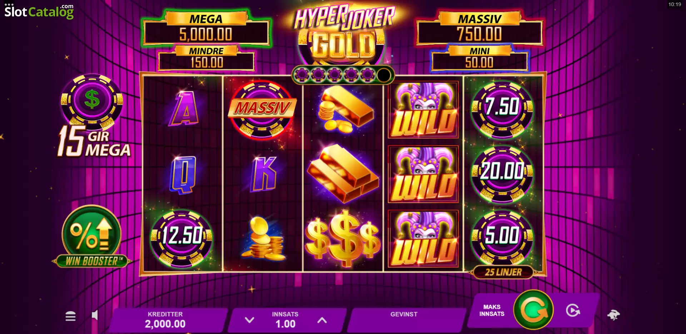This screenshot has height=334, width=686.
Task: Click the chip collection progress meter
Action: [343, 75]
